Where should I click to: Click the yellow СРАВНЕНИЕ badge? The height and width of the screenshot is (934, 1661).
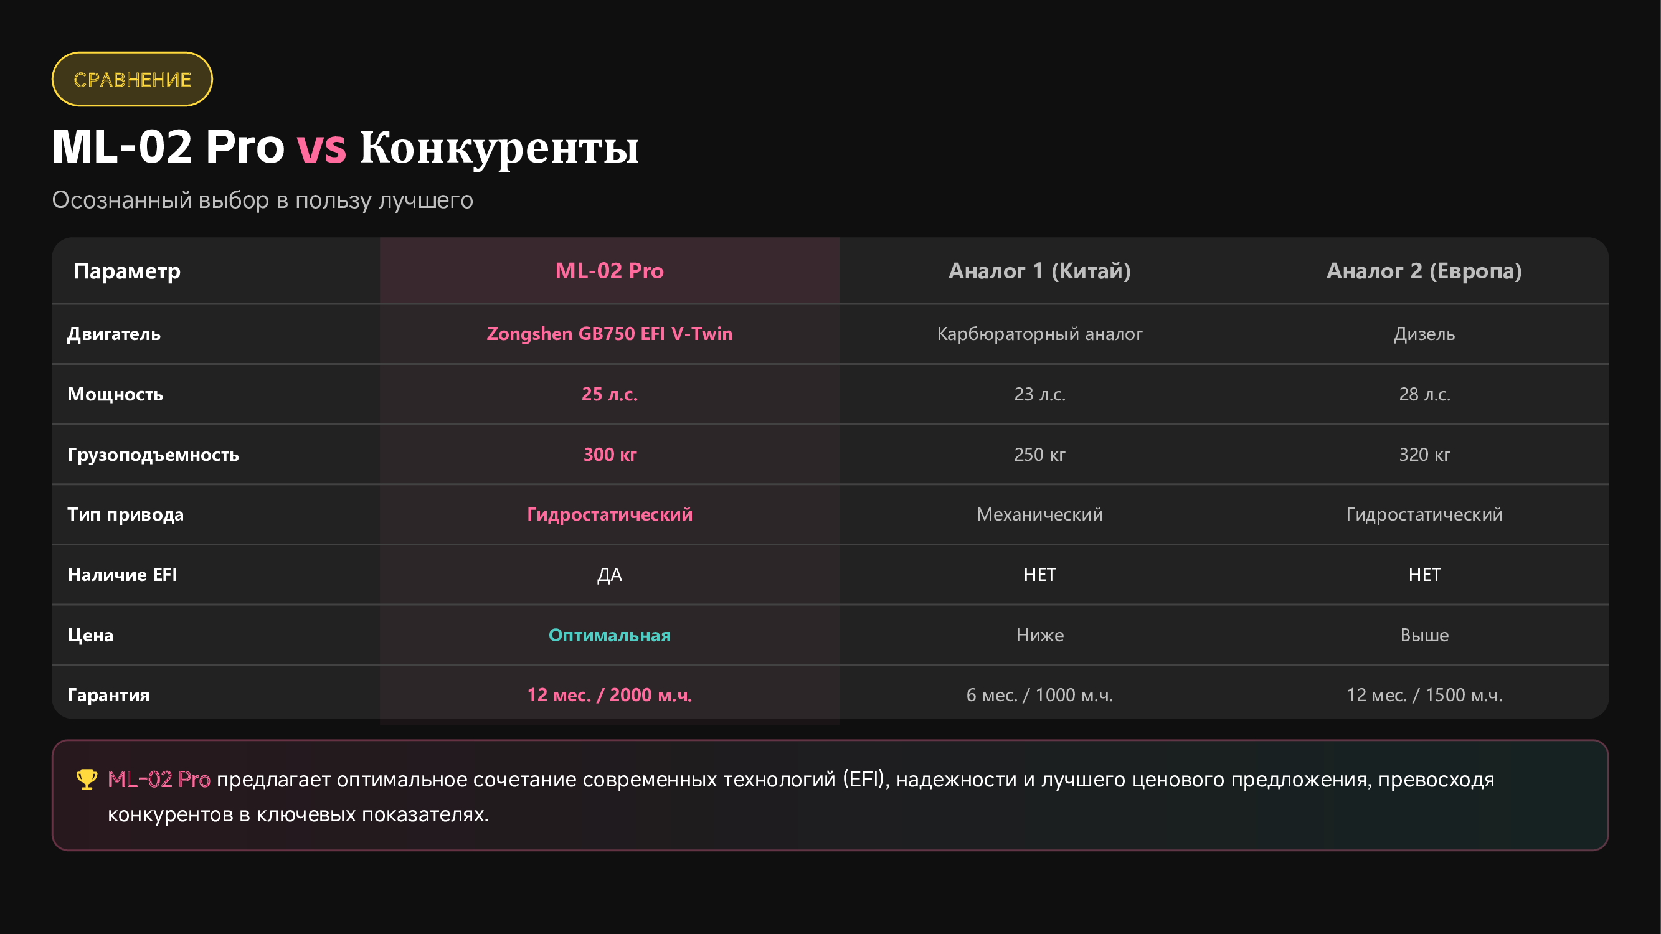pyautogui.click(x=132, y=79)
